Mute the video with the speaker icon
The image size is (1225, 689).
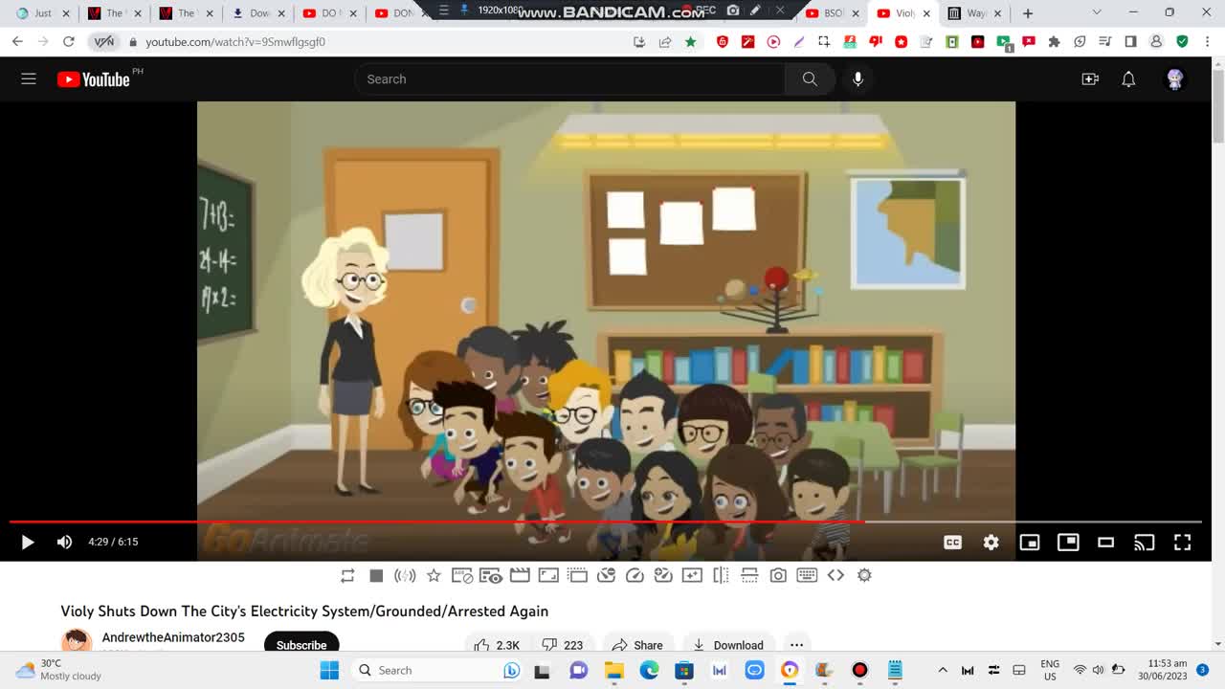point(64,542)
